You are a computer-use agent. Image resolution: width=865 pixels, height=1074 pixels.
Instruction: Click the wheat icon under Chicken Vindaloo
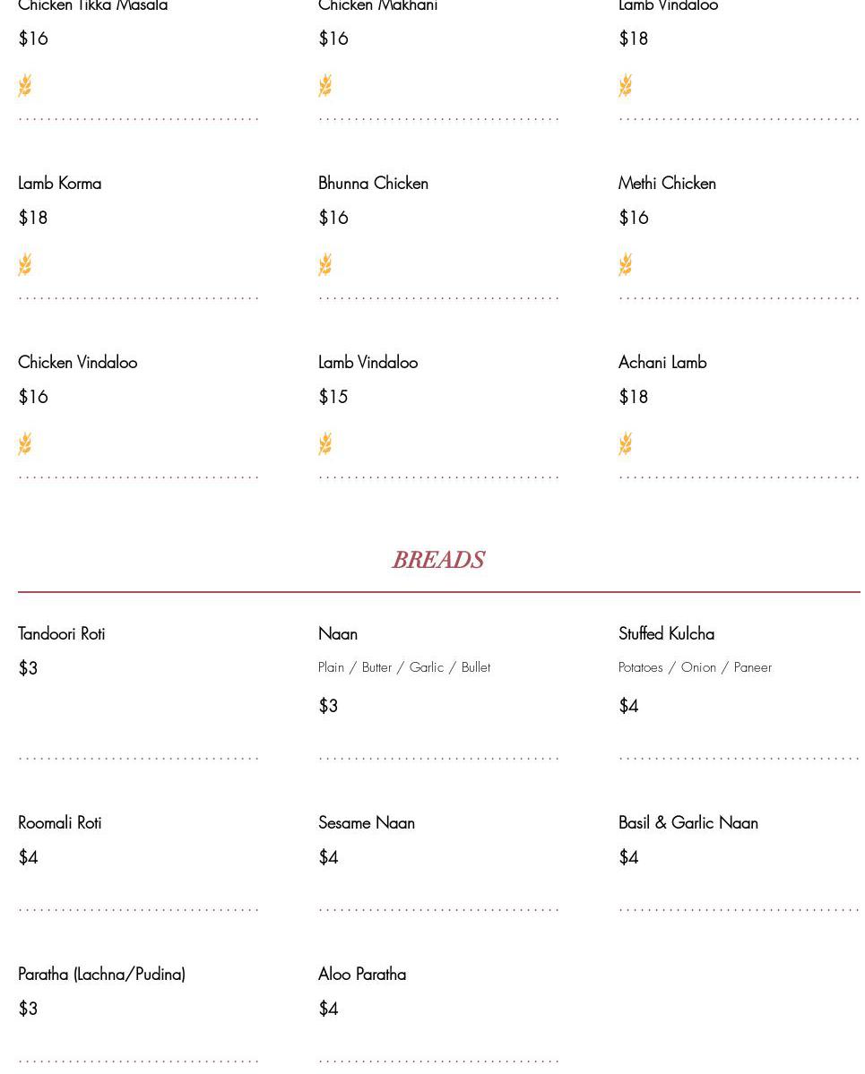click(25, 443)
